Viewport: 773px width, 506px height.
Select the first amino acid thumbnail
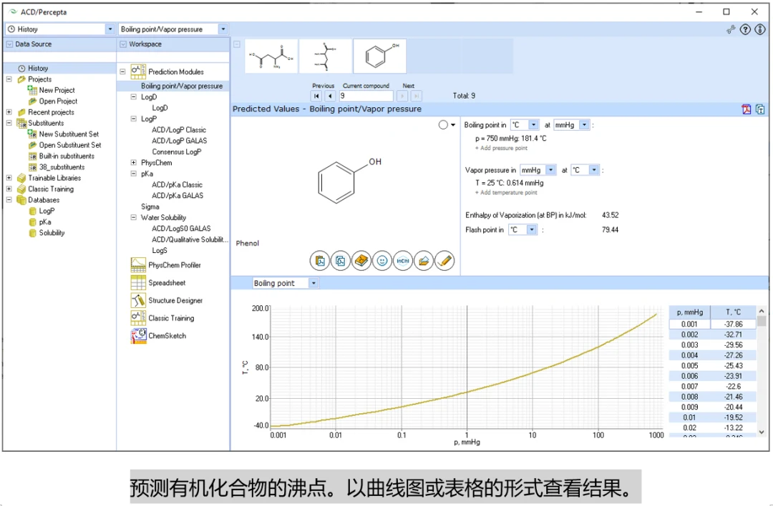click(271, 56)
